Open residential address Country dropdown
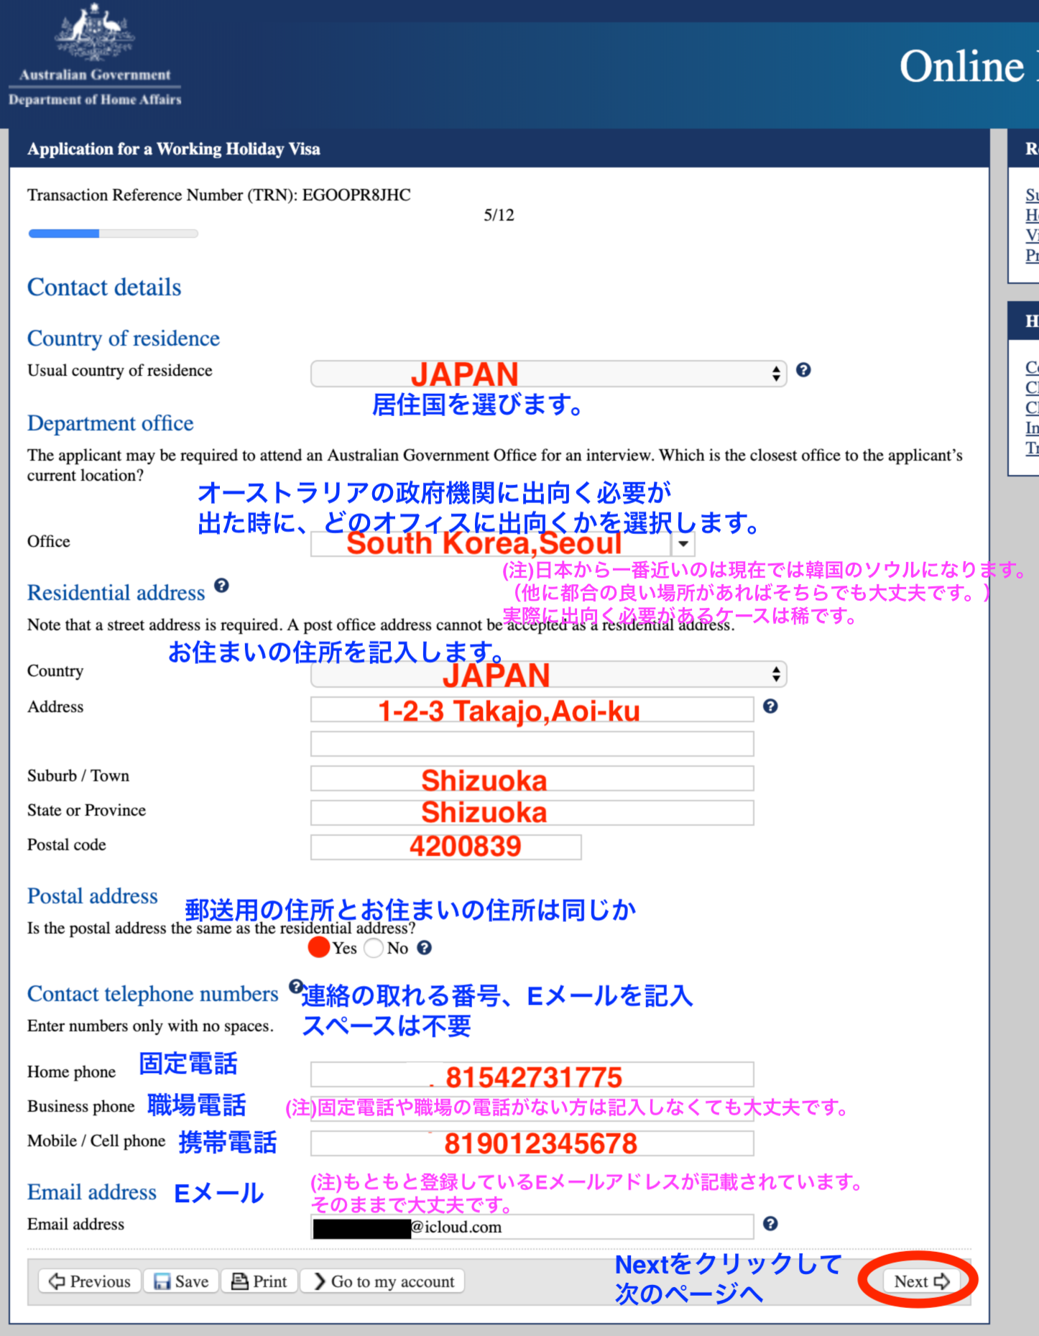Screen dimensions: 1039x1336 pyautogui.click(x=549, y=674)
